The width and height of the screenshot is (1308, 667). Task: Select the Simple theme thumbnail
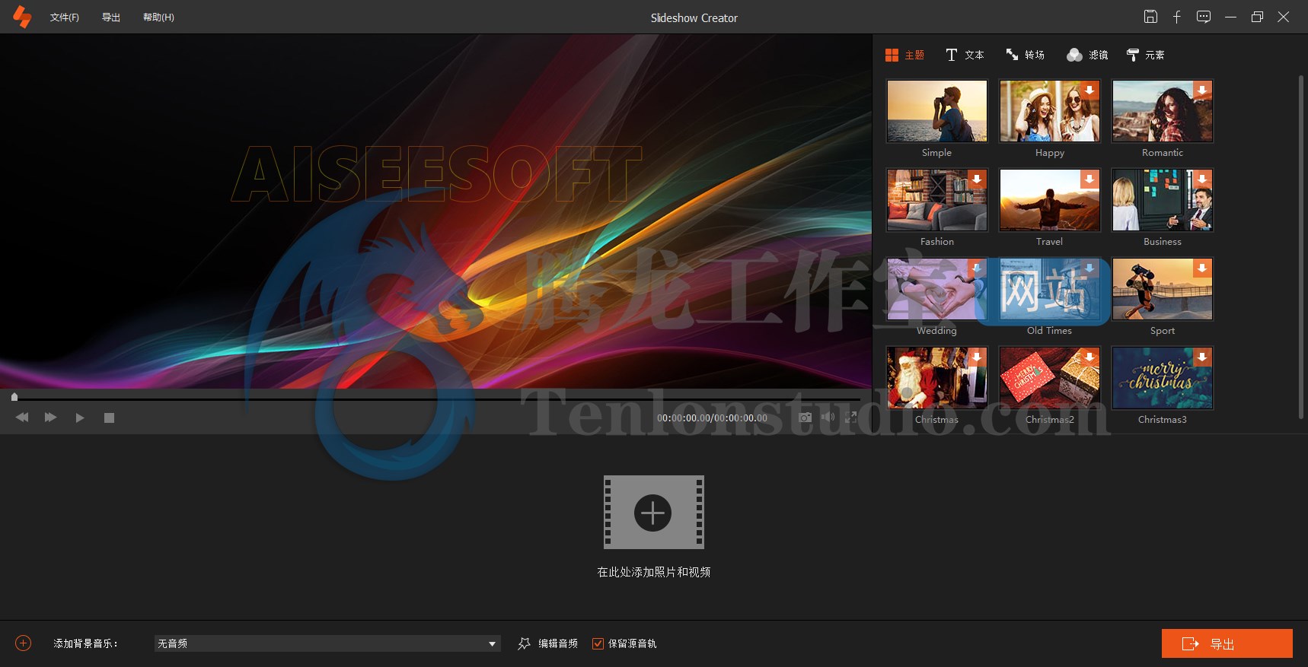[x=936, y=111]
